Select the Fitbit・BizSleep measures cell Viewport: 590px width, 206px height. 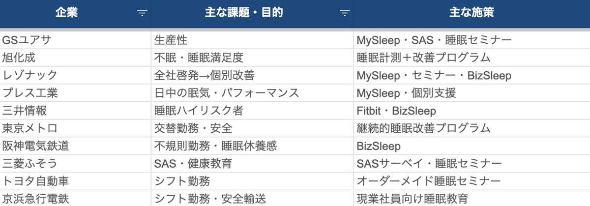click(x=472, y=111)
